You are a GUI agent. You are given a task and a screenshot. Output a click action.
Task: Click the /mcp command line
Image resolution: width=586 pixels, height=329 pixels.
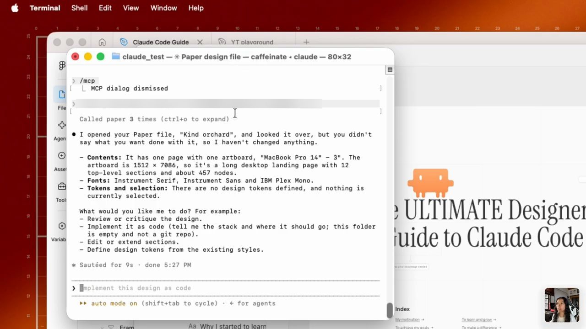click(87, 81)
